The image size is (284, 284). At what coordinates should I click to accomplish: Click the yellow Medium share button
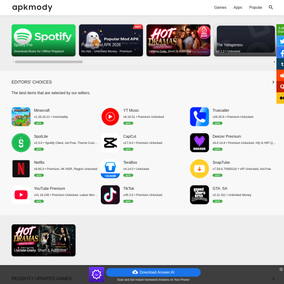tap(280, 98)
